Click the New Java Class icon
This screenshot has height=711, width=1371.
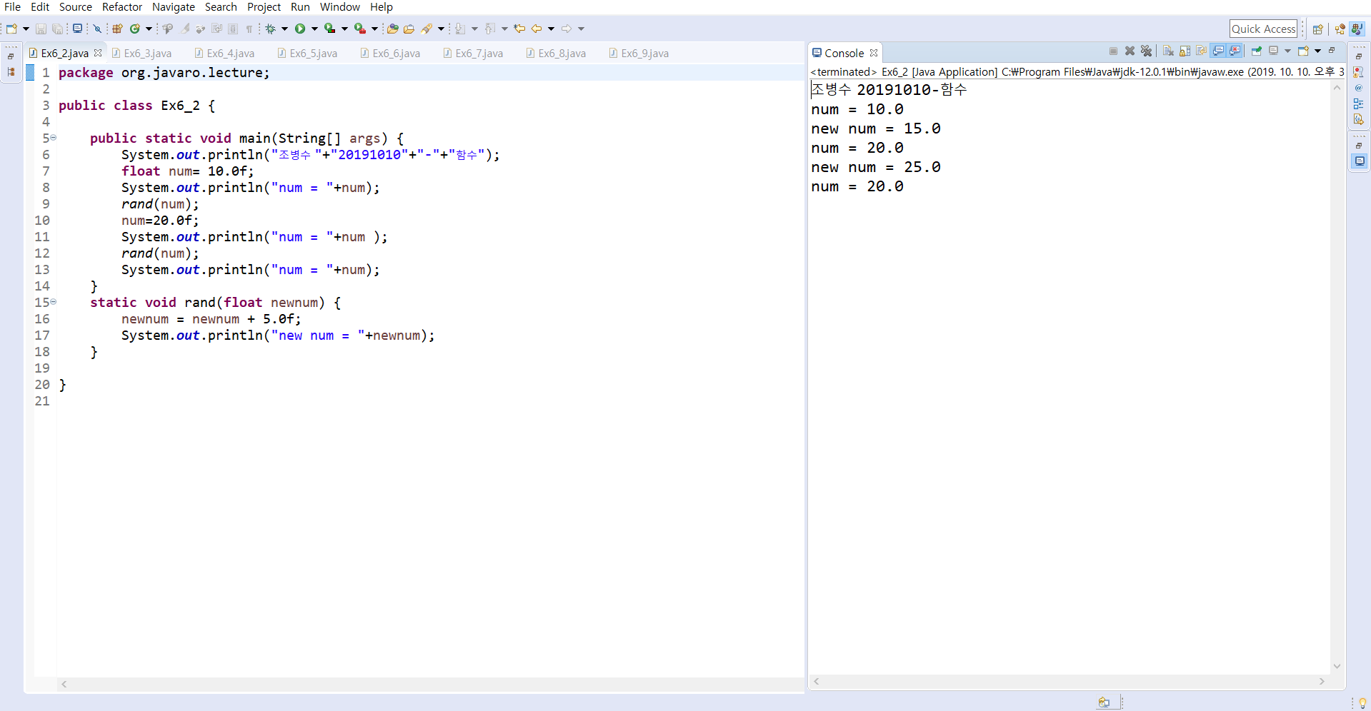pos(135,29)
